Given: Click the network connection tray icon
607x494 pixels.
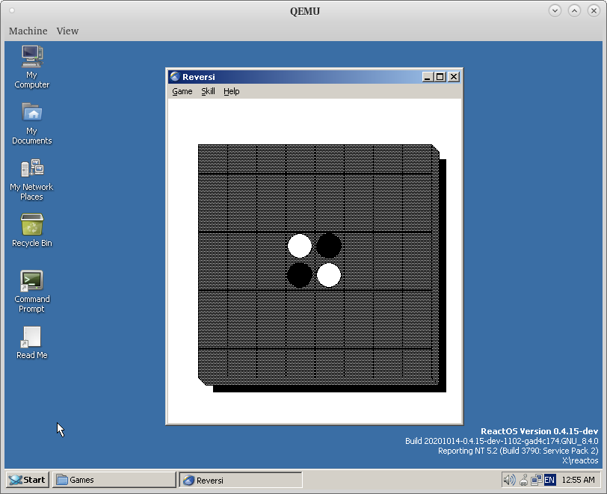Looking at the screenshot, I should (536, 480).
